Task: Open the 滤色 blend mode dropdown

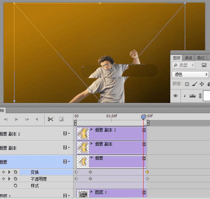Action: (190, 74)
